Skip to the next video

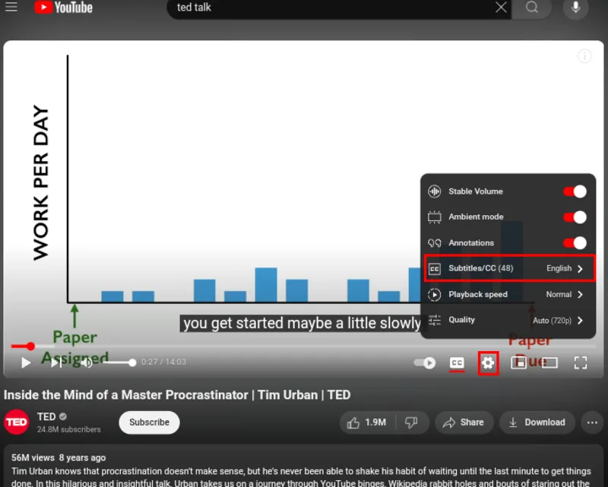56,362
